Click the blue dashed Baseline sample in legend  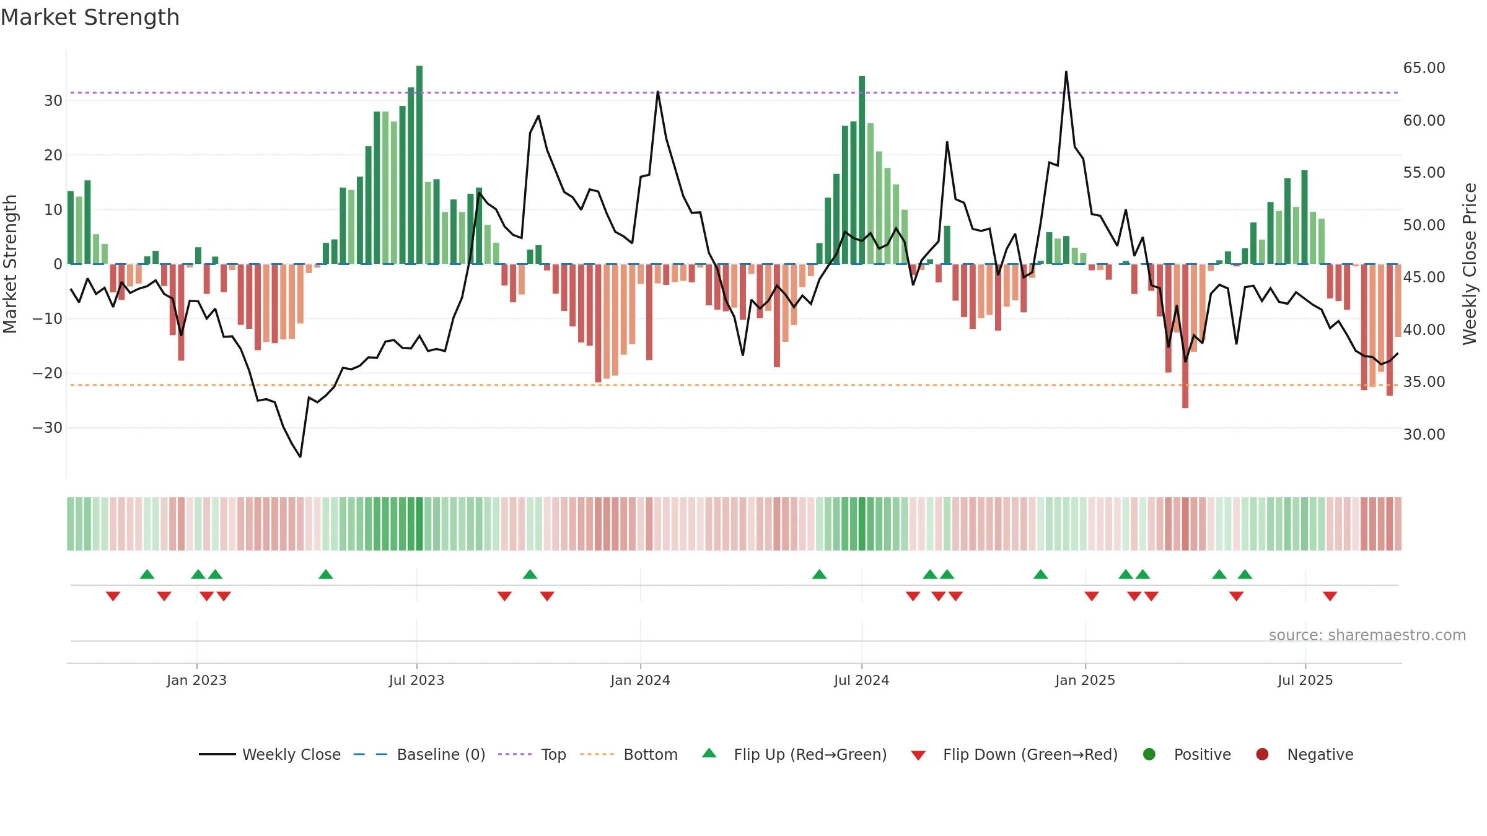click(371, 754)
